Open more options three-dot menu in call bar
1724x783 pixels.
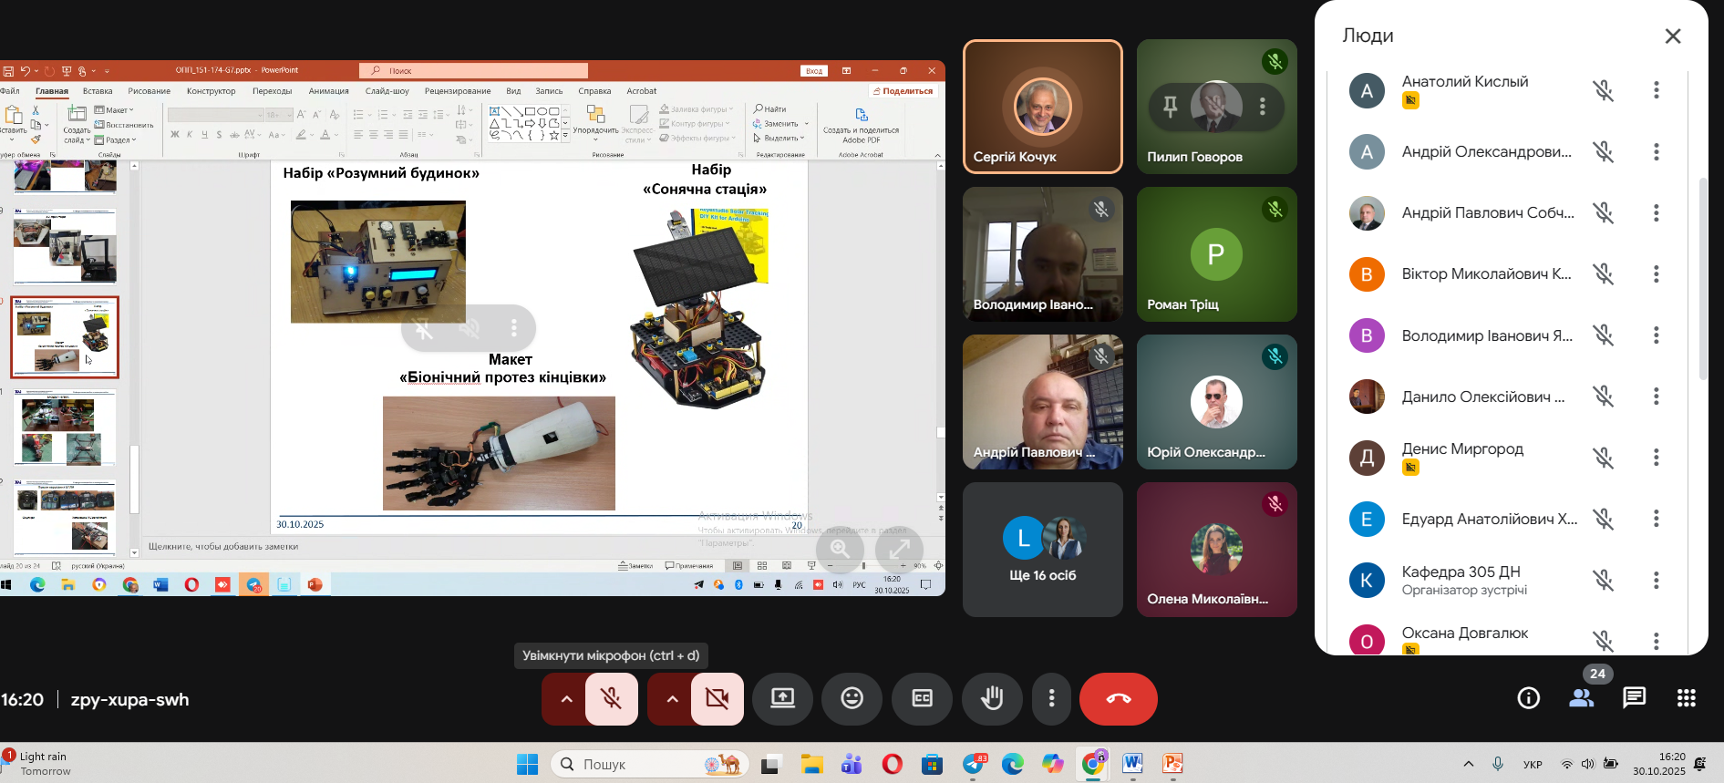point(1051,699)
